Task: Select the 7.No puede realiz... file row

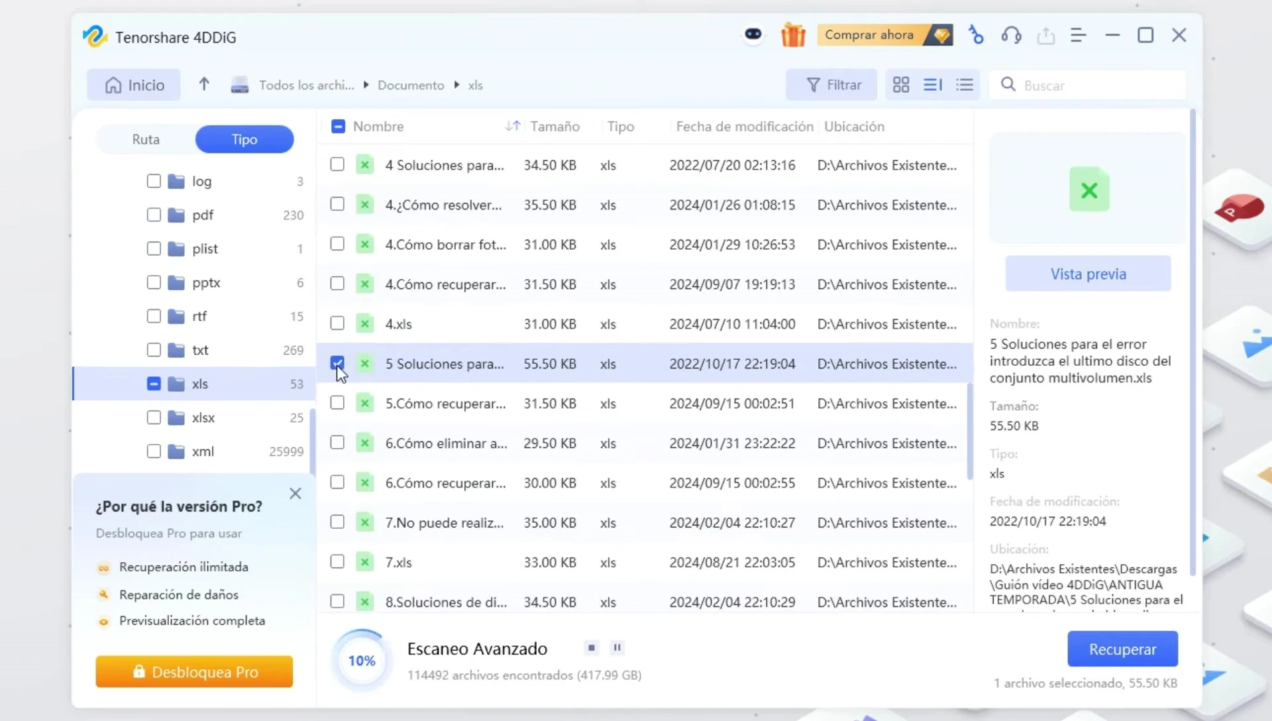Action: (645, 522)
